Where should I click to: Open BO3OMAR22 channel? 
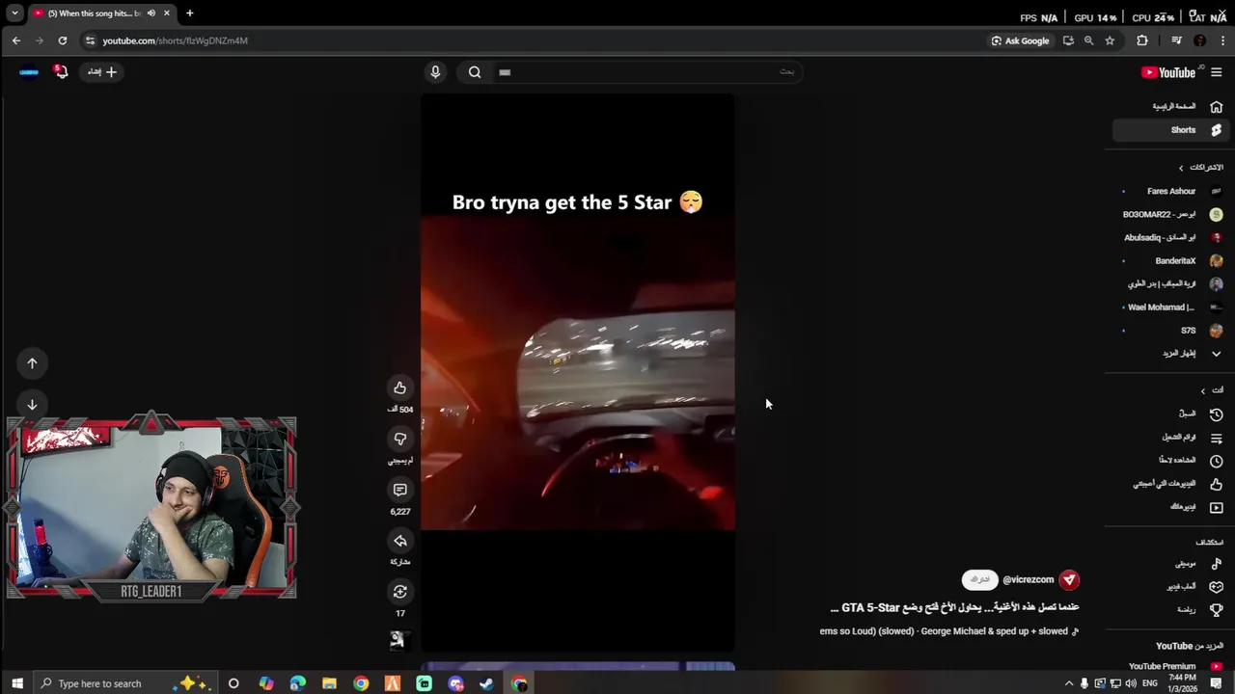click(1168, 215)
